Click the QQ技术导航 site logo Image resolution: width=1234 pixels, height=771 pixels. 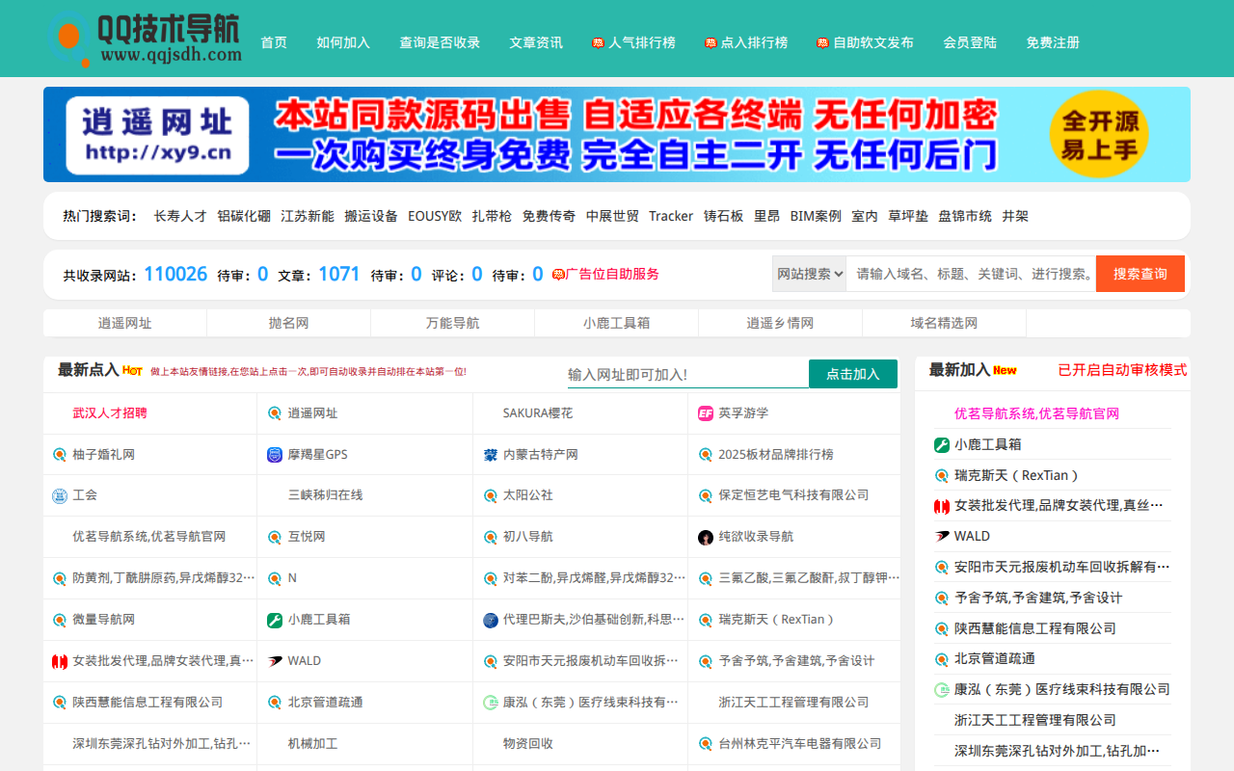(145, 40)
